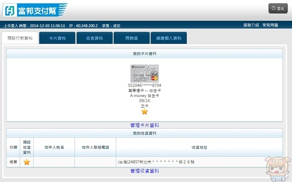Click the 帳單 category cell
Image resolution: width=292 pixels, height=182 pixels.
[x=13, y=162]
